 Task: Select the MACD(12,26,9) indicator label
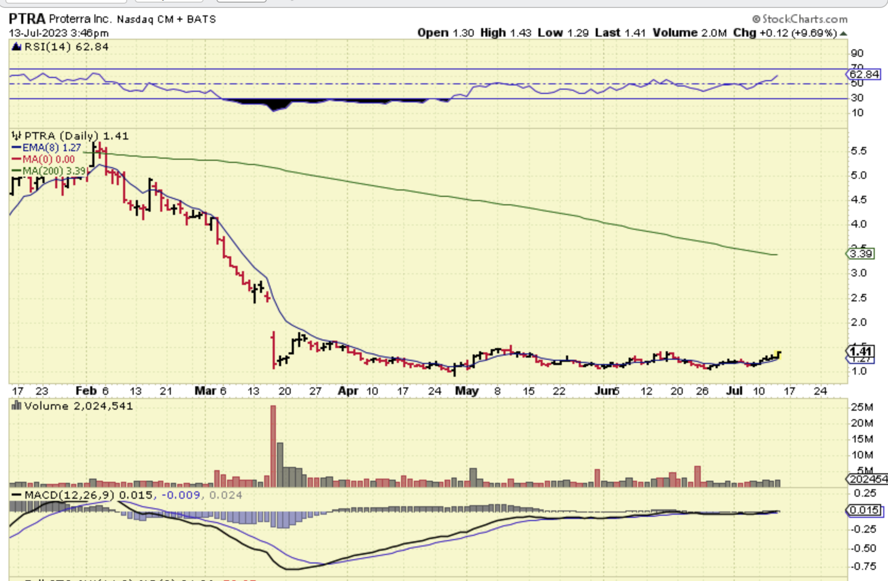pos(69,495)
